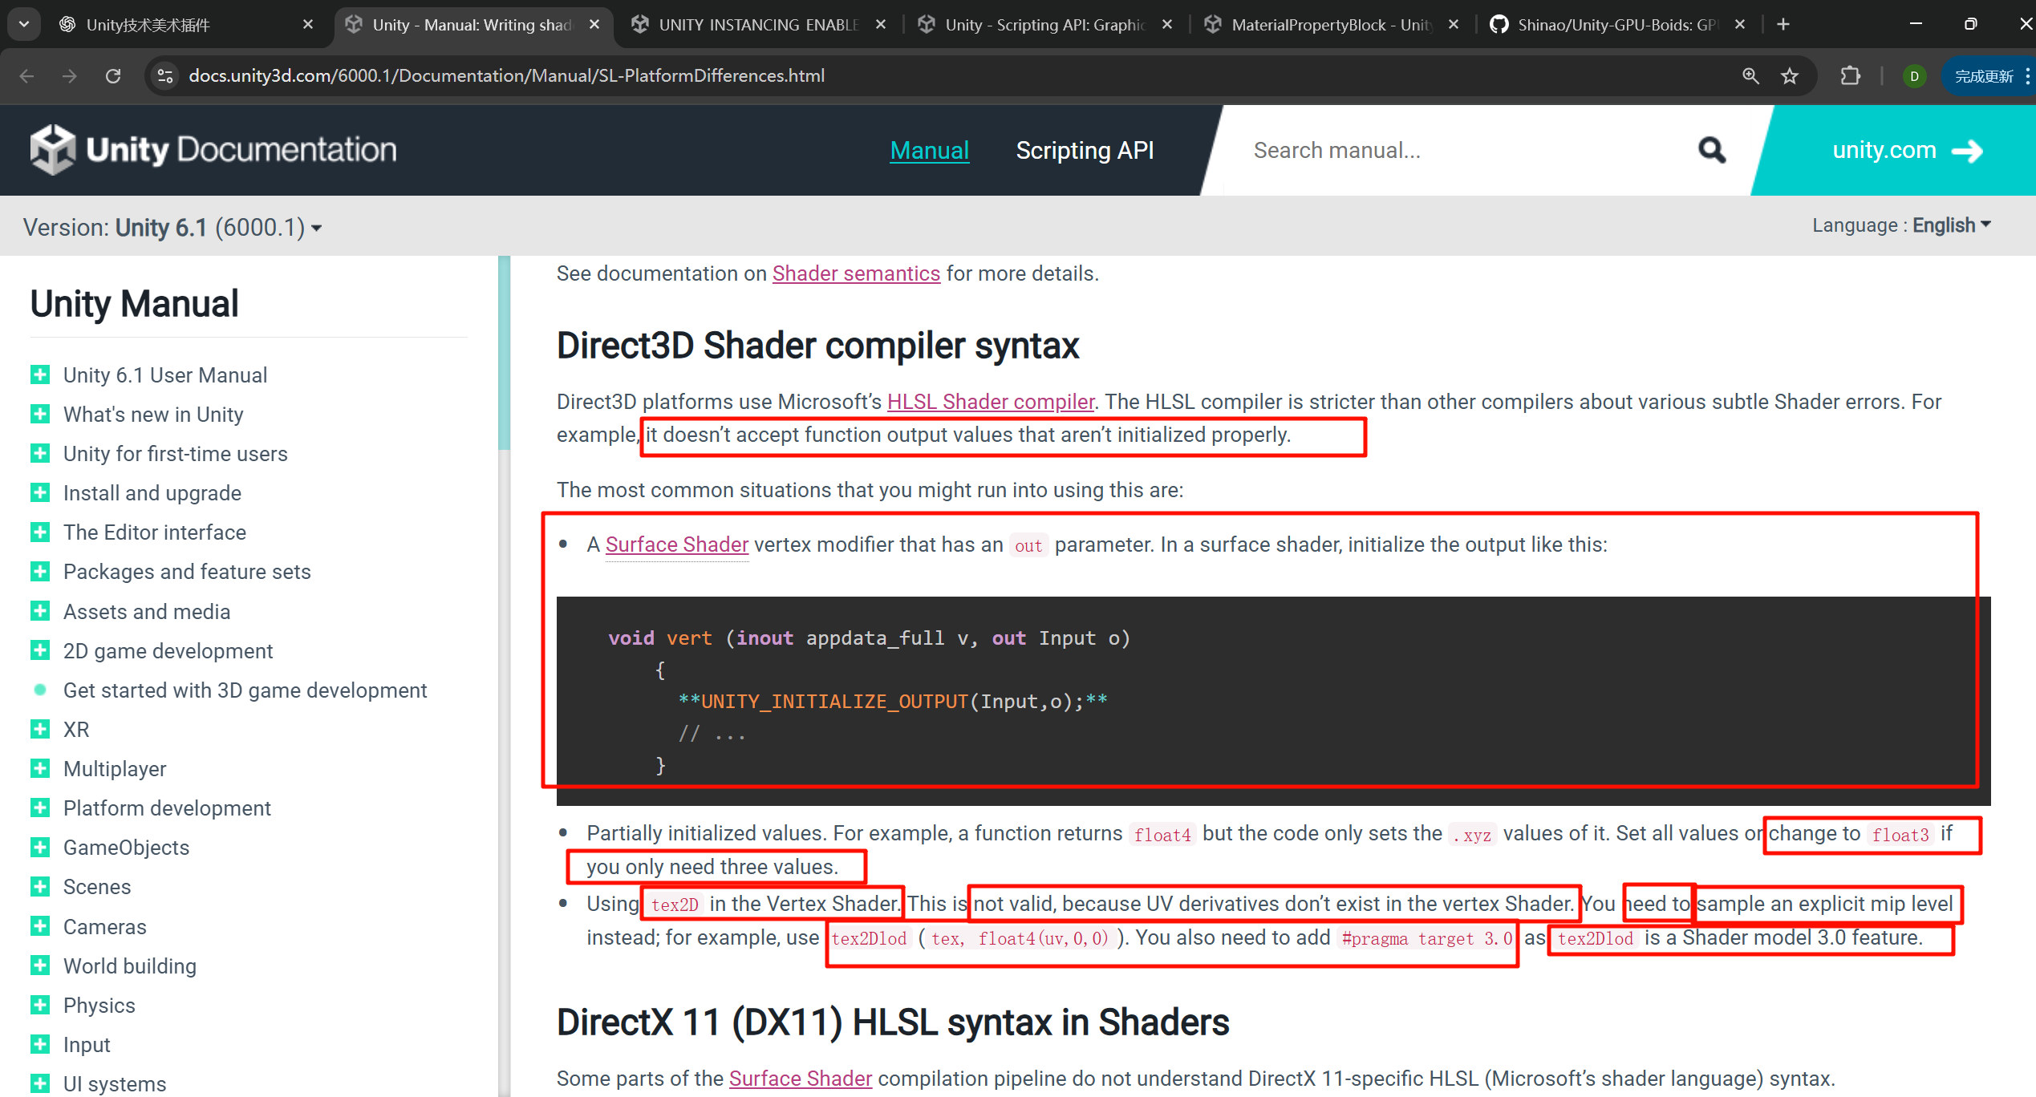Expand the Physics plus icon
This screenshot has width=2036, height=1097.
tap(40, 1005)
